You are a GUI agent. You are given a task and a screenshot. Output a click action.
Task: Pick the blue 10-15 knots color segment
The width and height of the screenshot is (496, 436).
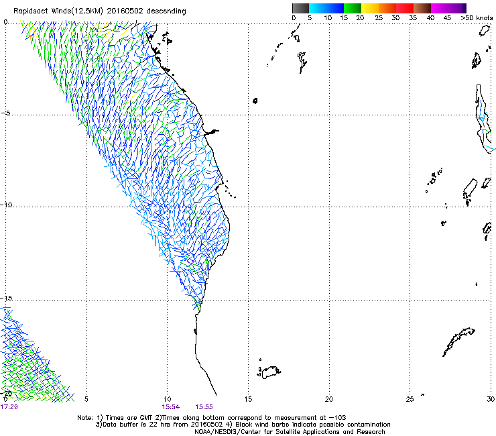click(x=335, y=8)
